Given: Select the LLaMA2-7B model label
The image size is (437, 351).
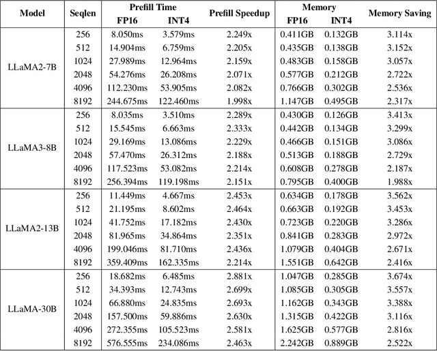Looking at the screenshot, I should coord(31,67).
